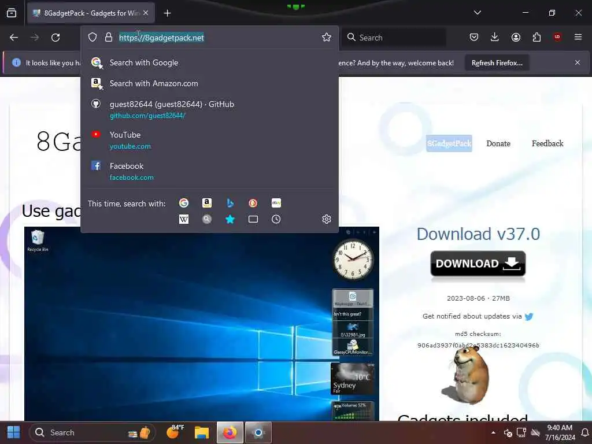The width and height of the screenshot is (592, 444).
Task: Open guest82644 GitHub suggestion
Action: coord(209,109)
